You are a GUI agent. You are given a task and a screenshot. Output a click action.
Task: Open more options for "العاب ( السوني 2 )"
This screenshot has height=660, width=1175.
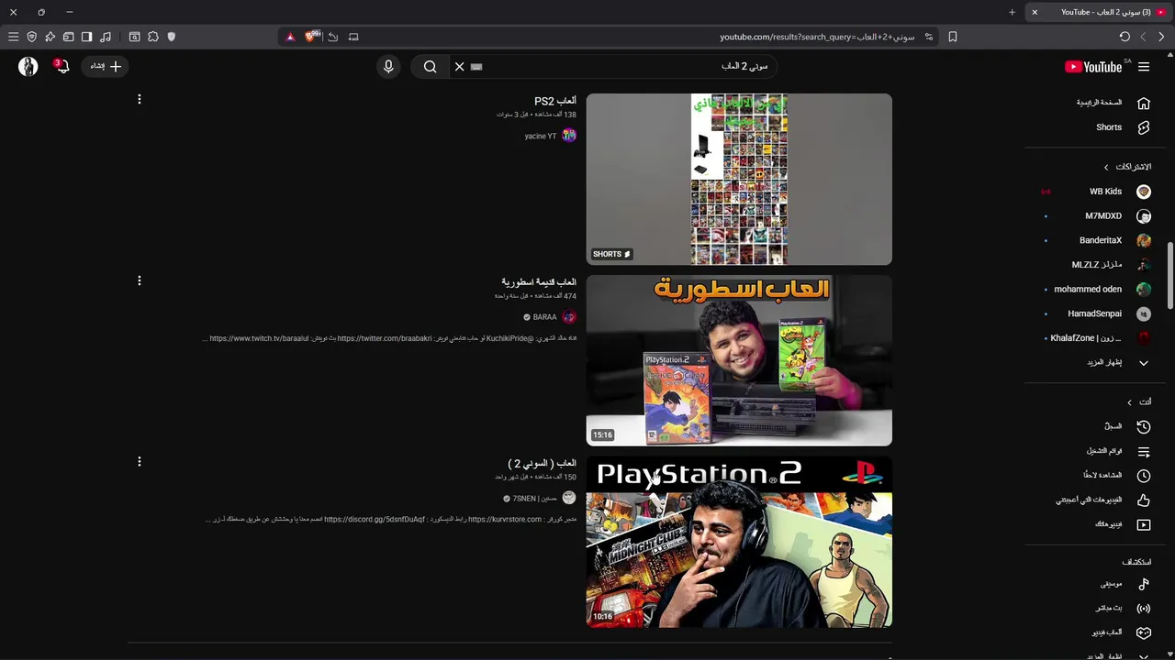140,462
